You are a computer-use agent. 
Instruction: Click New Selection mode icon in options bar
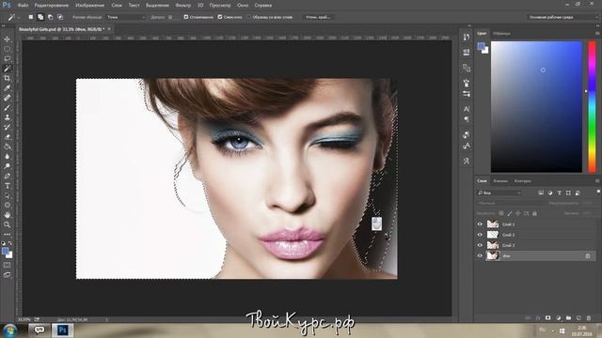31,17
